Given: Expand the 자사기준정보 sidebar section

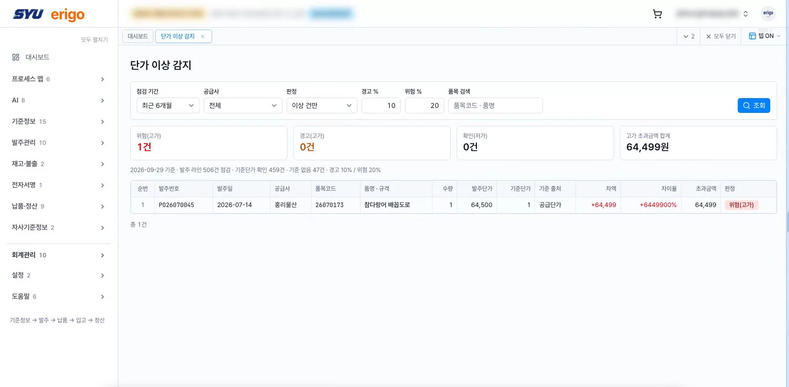Looking at the screenshot, I should (x=59, y=227).
